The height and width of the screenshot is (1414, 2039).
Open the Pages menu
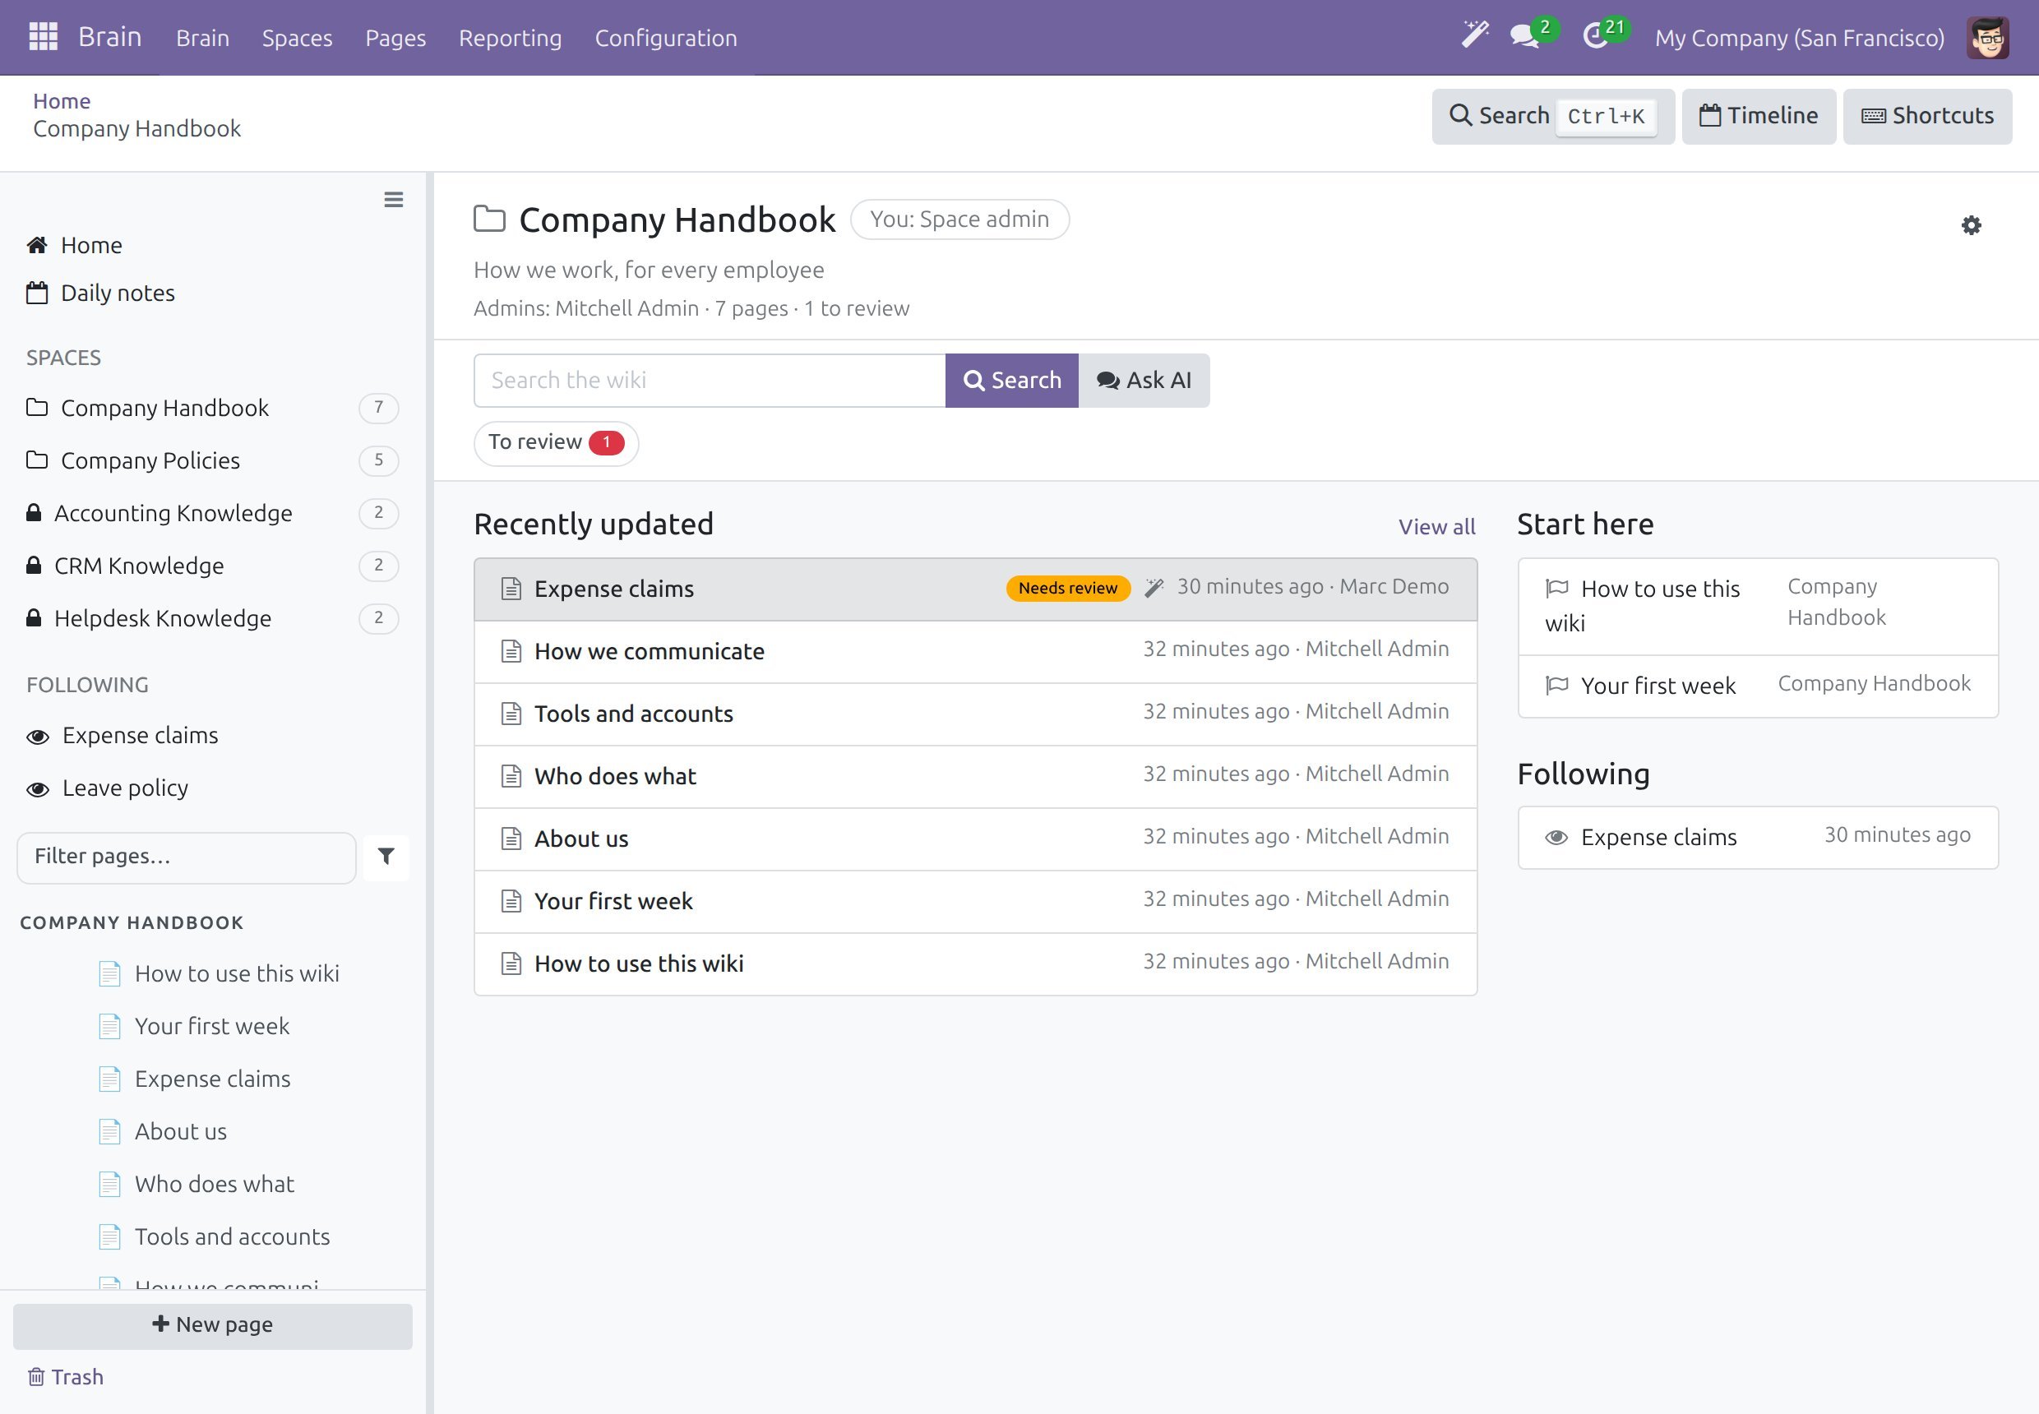[395, 38]
